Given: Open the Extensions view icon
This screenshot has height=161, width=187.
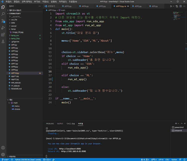Looking at the screenshot, I should click(3, 34).
